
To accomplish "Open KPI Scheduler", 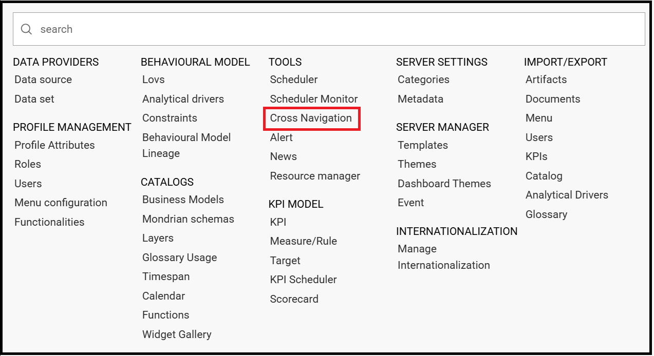I will click(x=304, y=280).
